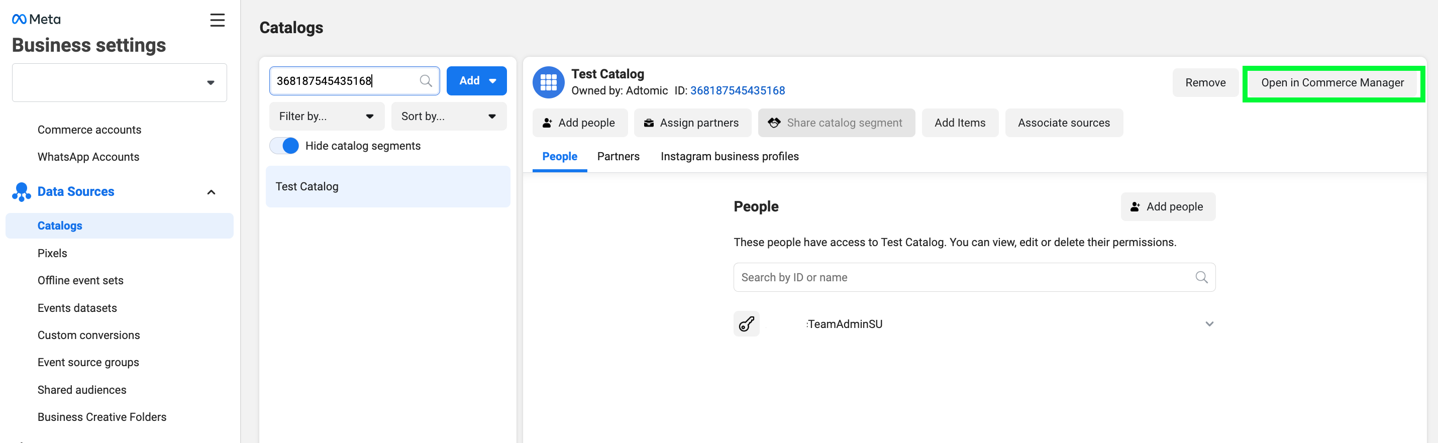
Task: Click the magnifier in people search box
Action: 1201,277
